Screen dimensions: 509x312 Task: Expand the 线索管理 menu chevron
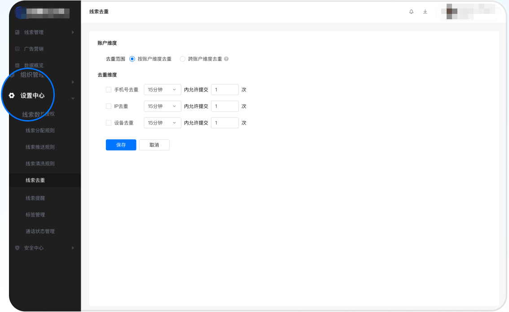[72, 32]
